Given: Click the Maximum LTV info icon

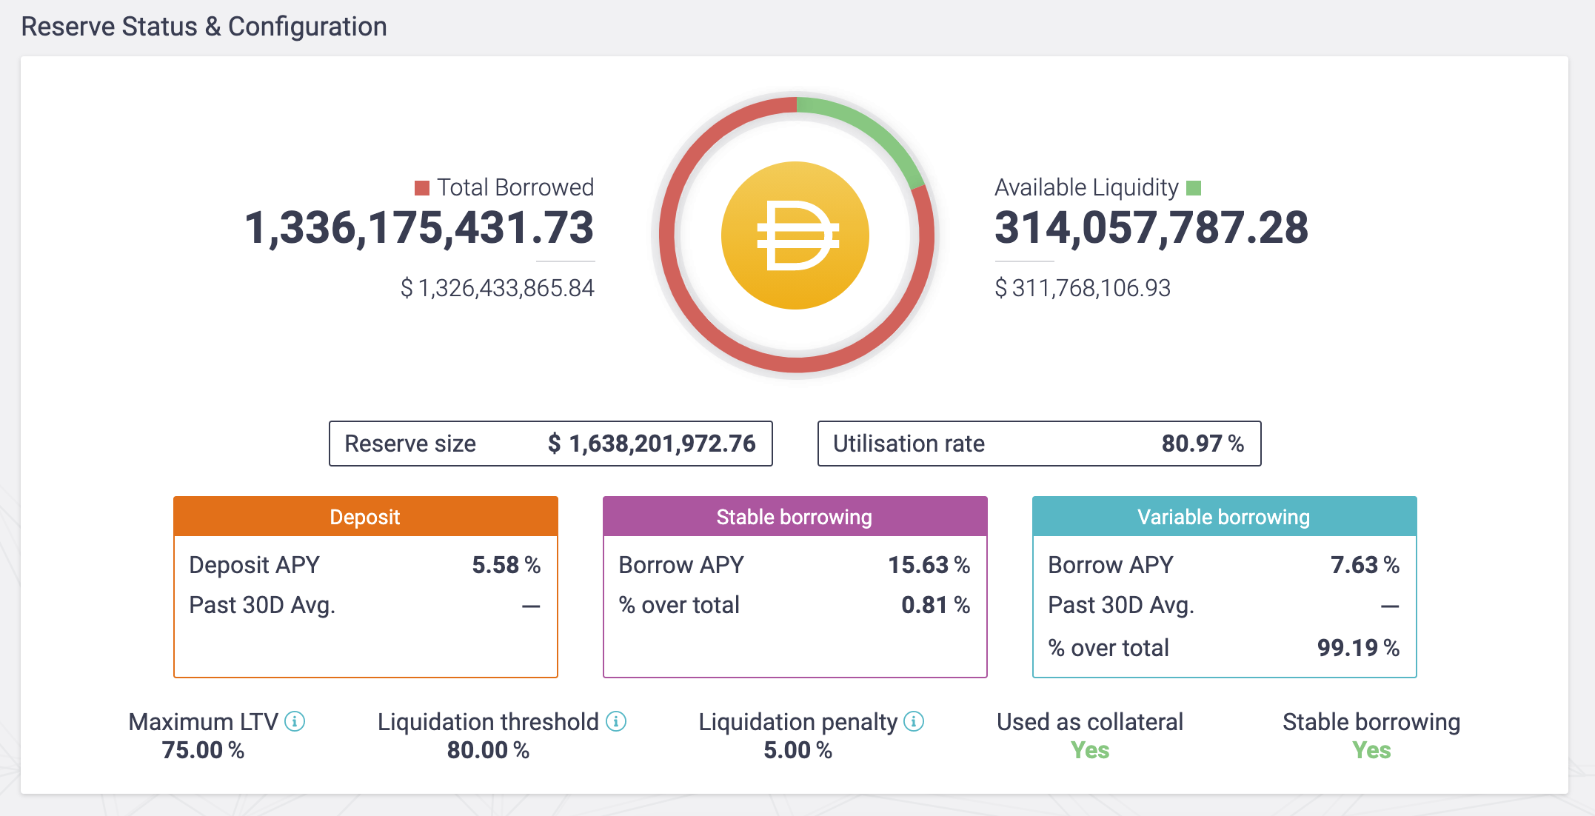Looking at the screenshot, I should [295, 721].
